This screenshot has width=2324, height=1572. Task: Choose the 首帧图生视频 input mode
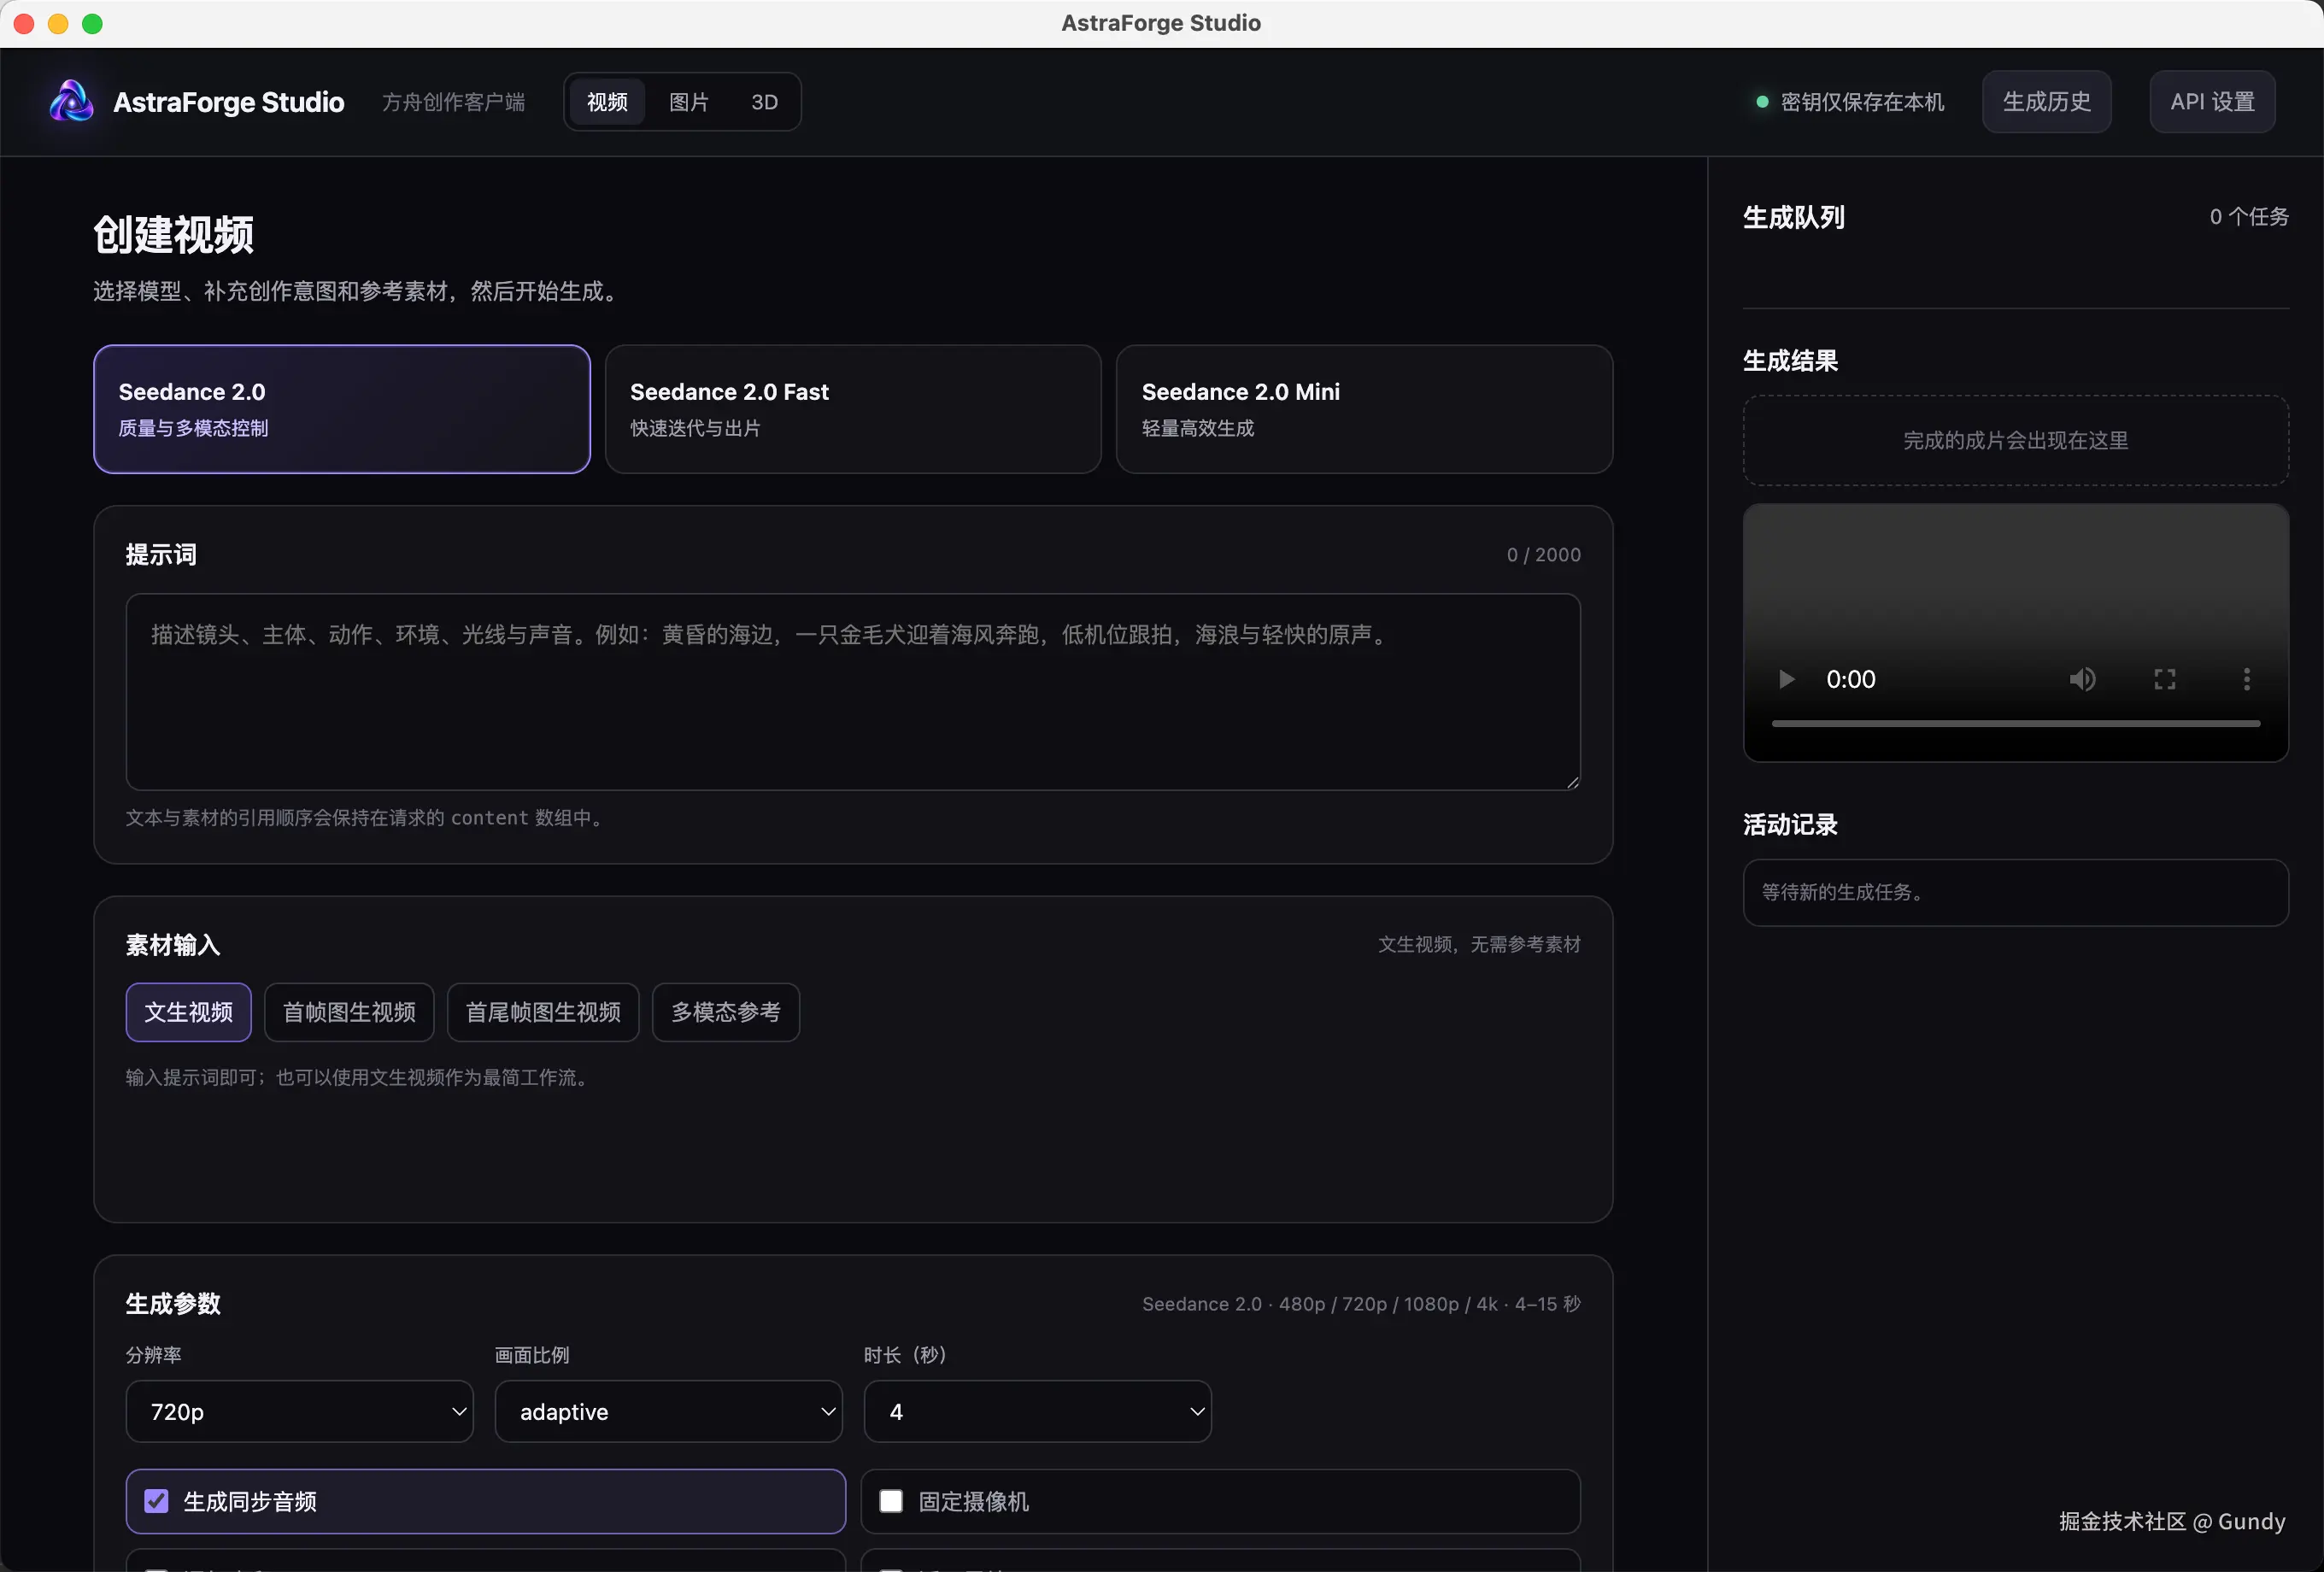[x=349, y=1012]
